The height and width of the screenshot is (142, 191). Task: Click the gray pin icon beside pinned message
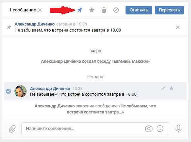(x=9, y=27)
